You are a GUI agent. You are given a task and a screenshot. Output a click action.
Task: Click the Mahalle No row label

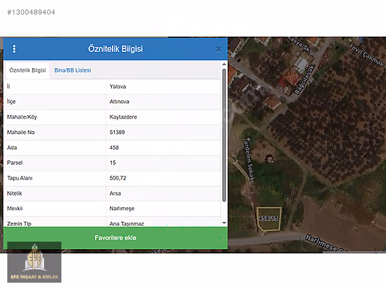tap(20, 132)
